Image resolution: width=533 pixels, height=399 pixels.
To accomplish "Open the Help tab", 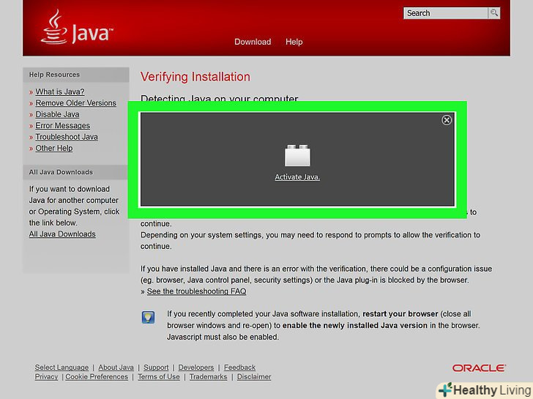I will click(x=294, y=42).
